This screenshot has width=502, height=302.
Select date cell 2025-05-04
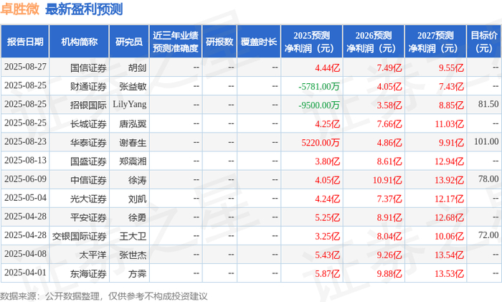coord(25,198)
